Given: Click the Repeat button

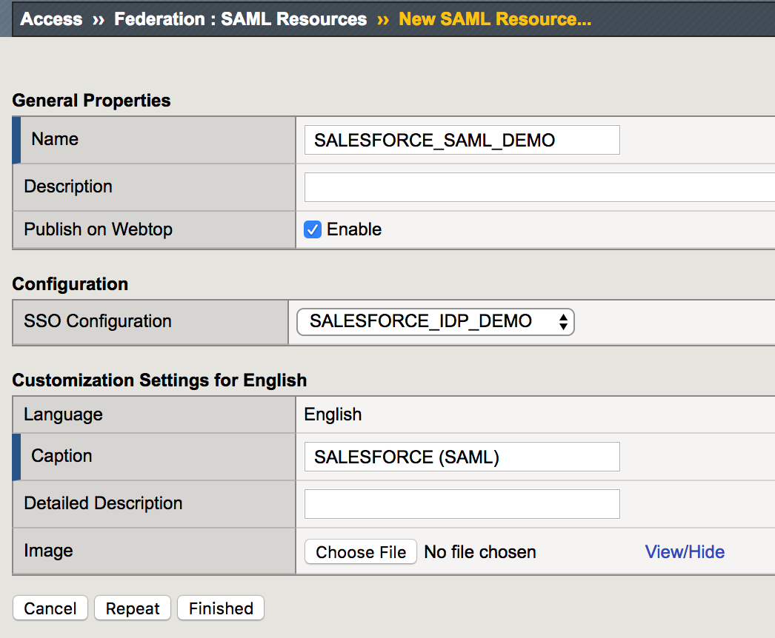Looking at the screenshot, I should (x=133, y=608).
